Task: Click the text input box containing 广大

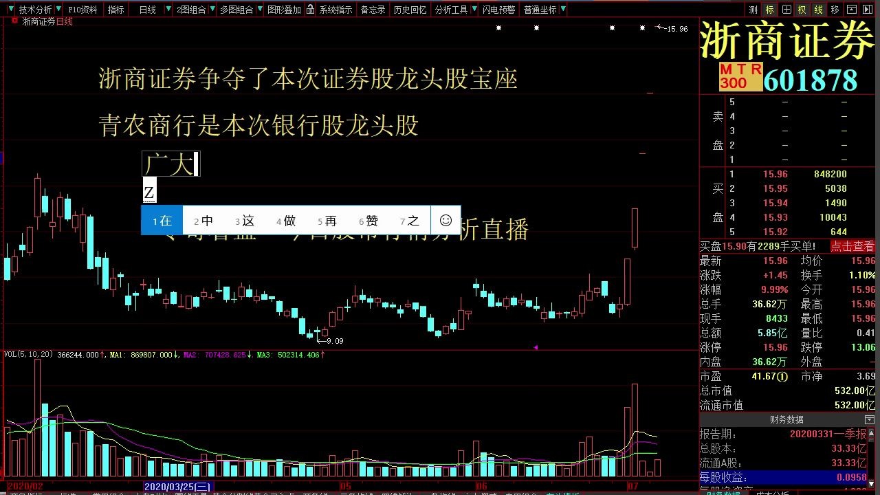Action: pyautogui.click(x=170, y=164)
